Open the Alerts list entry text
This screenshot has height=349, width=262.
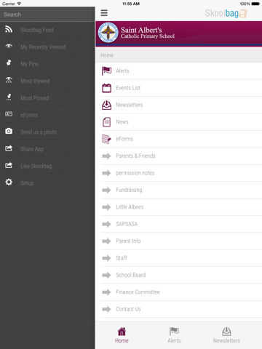click(x=122, y=71)
